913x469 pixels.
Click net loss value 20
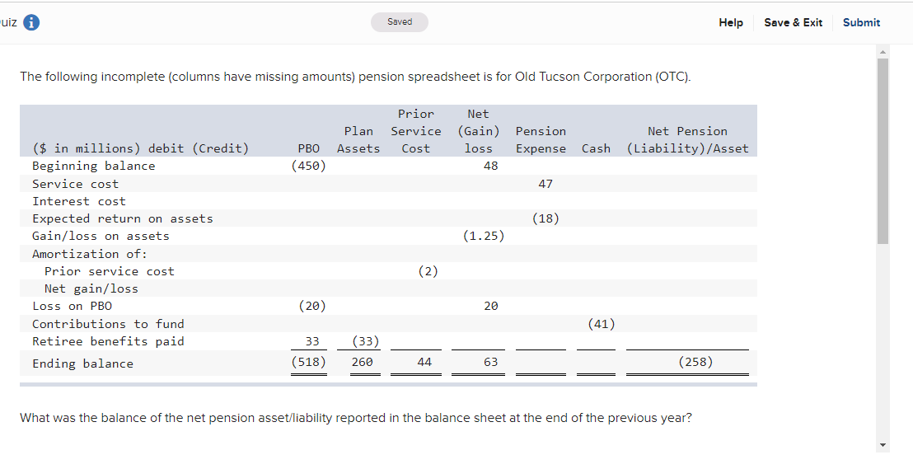[x=491, y=307]
